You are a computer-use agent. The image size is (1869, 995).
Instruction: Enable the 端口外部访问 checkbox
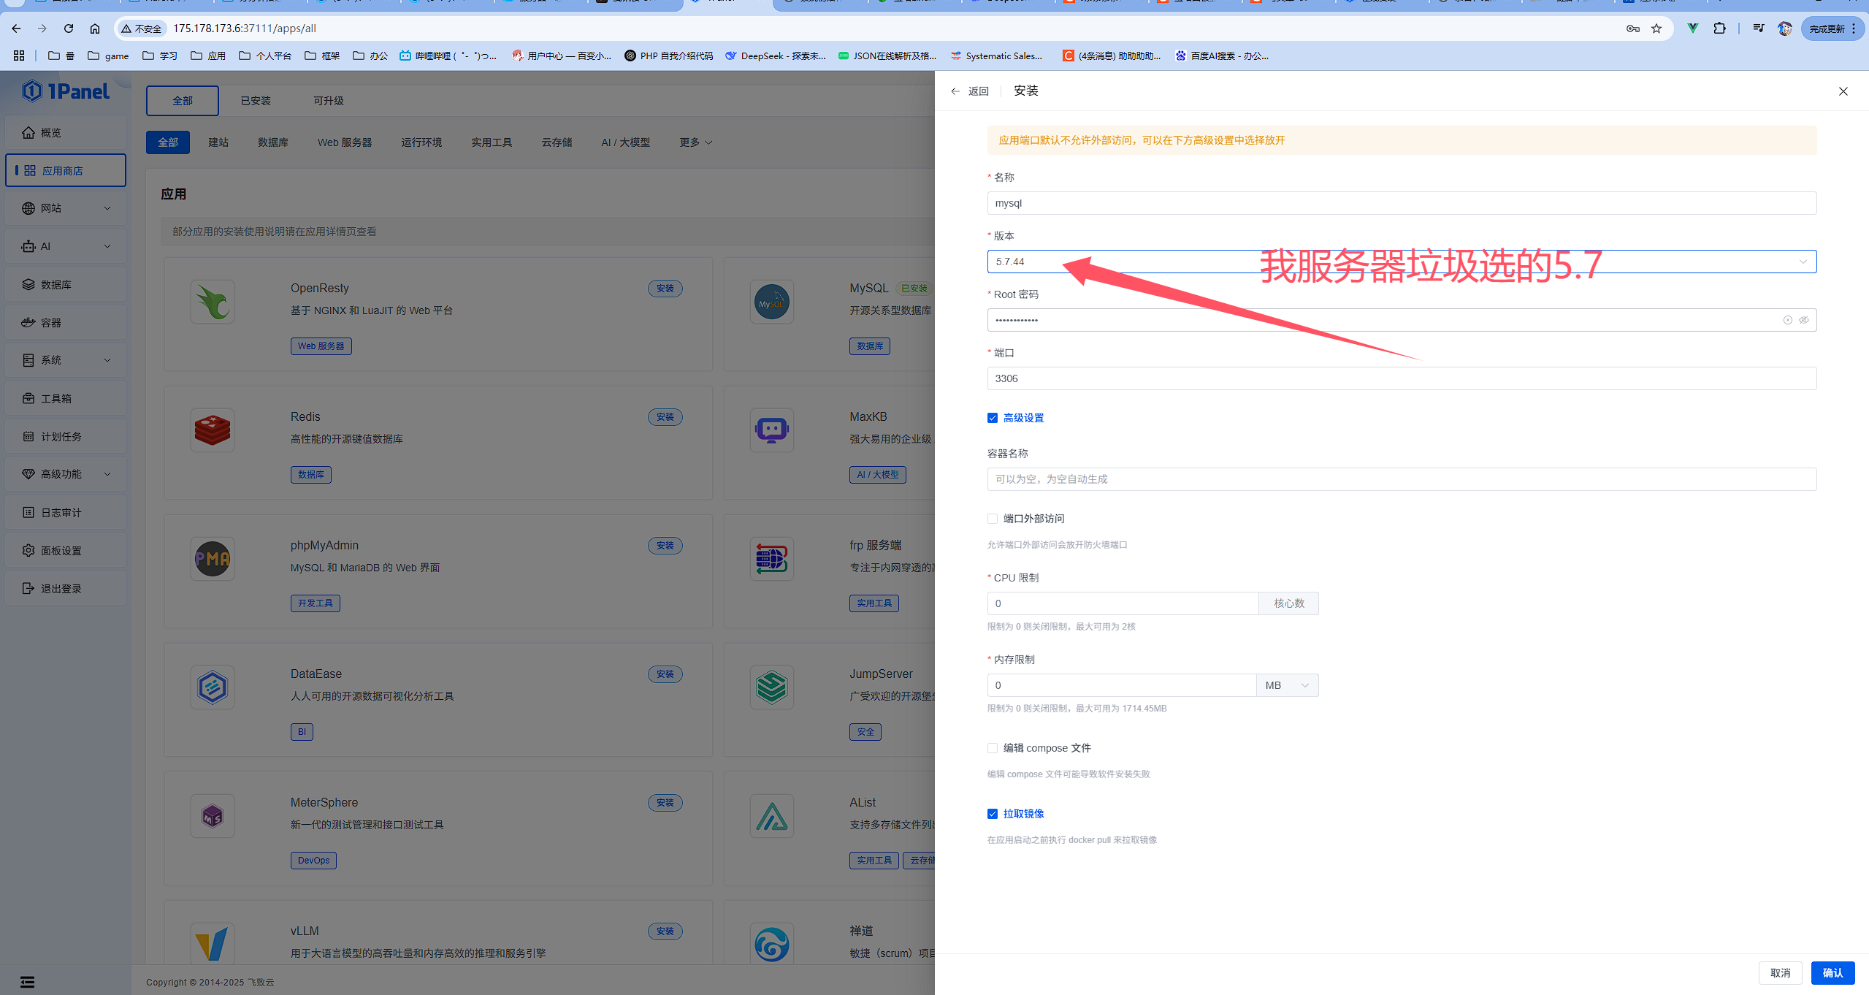point(993,519)
